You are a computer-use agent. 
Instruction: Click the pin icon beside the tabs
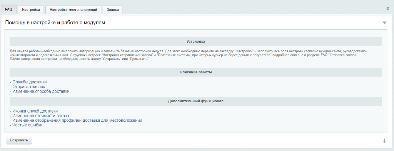click(x=388, y=9)
